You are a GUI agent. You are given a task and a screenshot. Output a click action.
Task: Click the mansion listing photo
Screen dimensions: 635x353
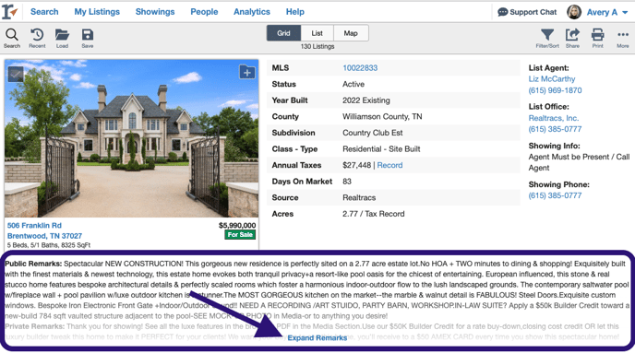132,138
